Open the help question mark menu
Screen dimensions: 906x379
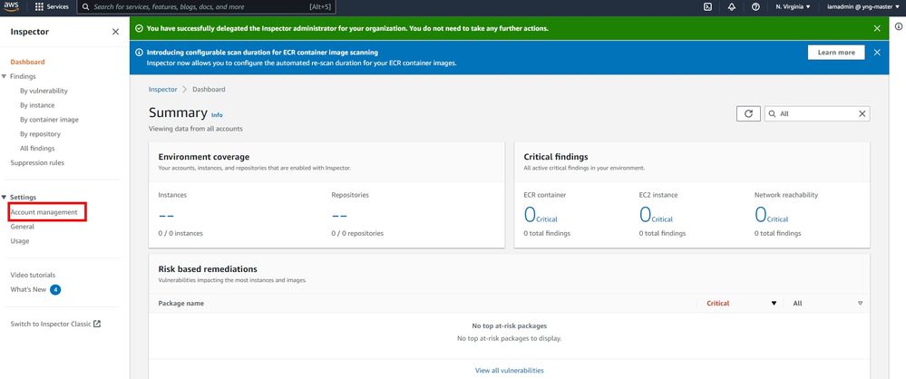[755, 7]
